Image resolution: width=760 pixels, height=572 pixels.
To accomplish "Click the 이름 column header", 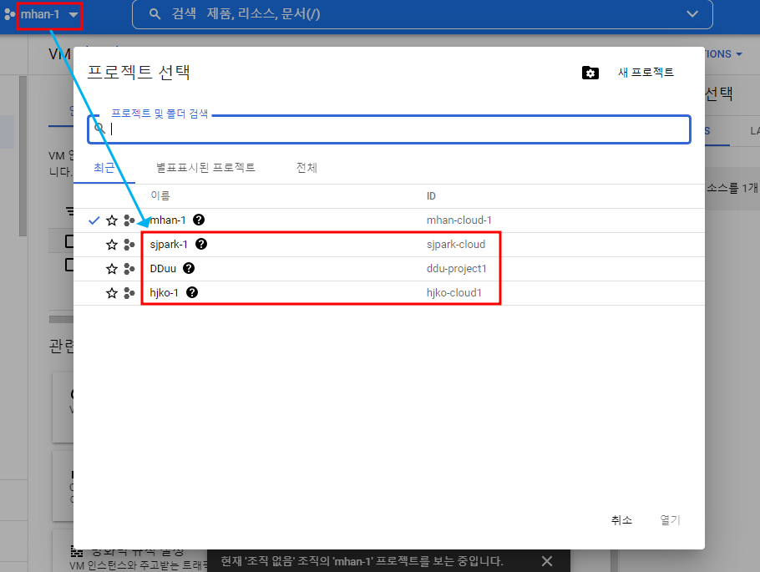I will pos(160,196).
